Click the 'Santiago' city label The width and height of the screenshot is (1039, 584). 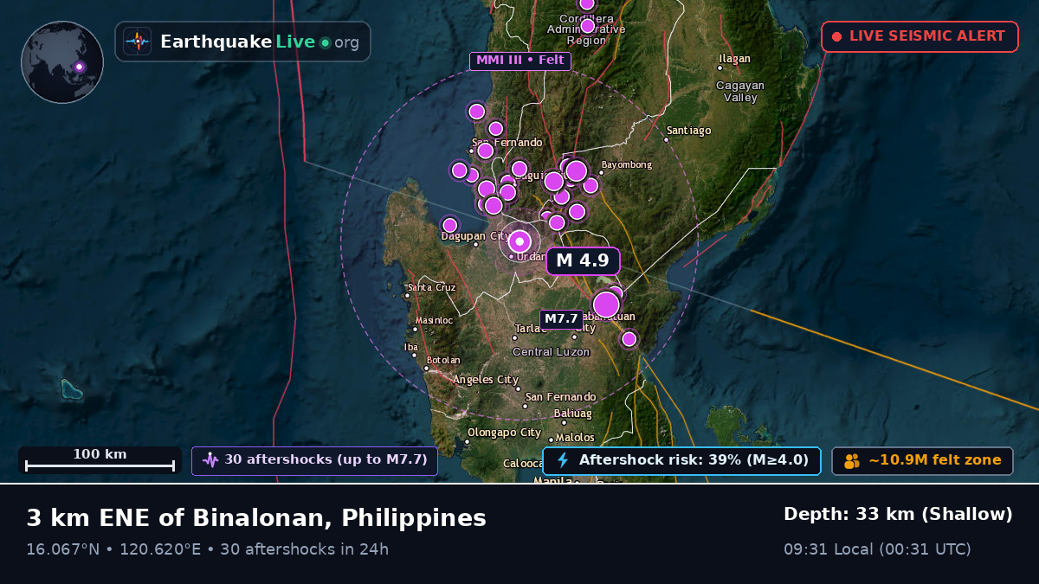691,131
